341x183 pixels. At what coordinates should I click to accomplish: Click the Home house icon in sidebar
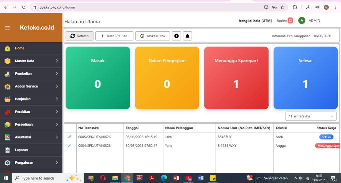pyautogui.click(x=7, y=48)
